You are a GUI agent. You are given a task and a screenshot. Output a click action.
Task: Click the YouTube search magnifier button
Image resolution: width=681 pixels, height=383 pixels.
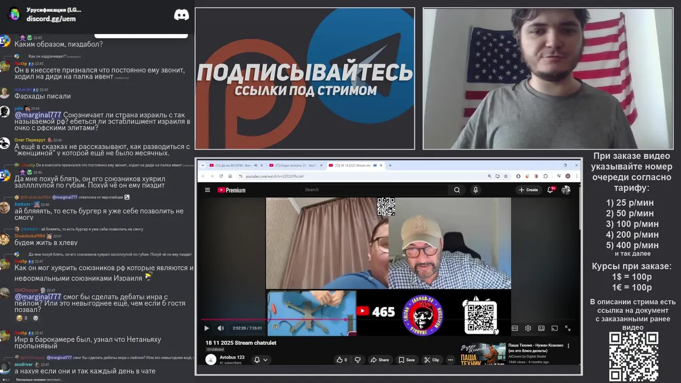pos(456,190)
